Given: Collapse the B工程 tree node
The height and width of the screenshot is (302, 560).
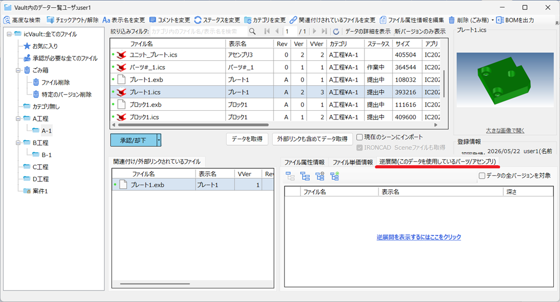Looking at the screenshot, I should [x=18, y=143].
